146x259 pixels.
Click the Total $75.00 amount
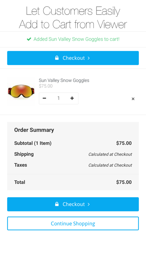[x=124, y=182]
